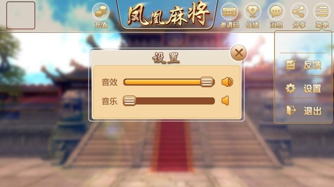Click the middle of the 音乐 slider track
The height and width of the screenshot is (187, 334).
coord(169,101)
